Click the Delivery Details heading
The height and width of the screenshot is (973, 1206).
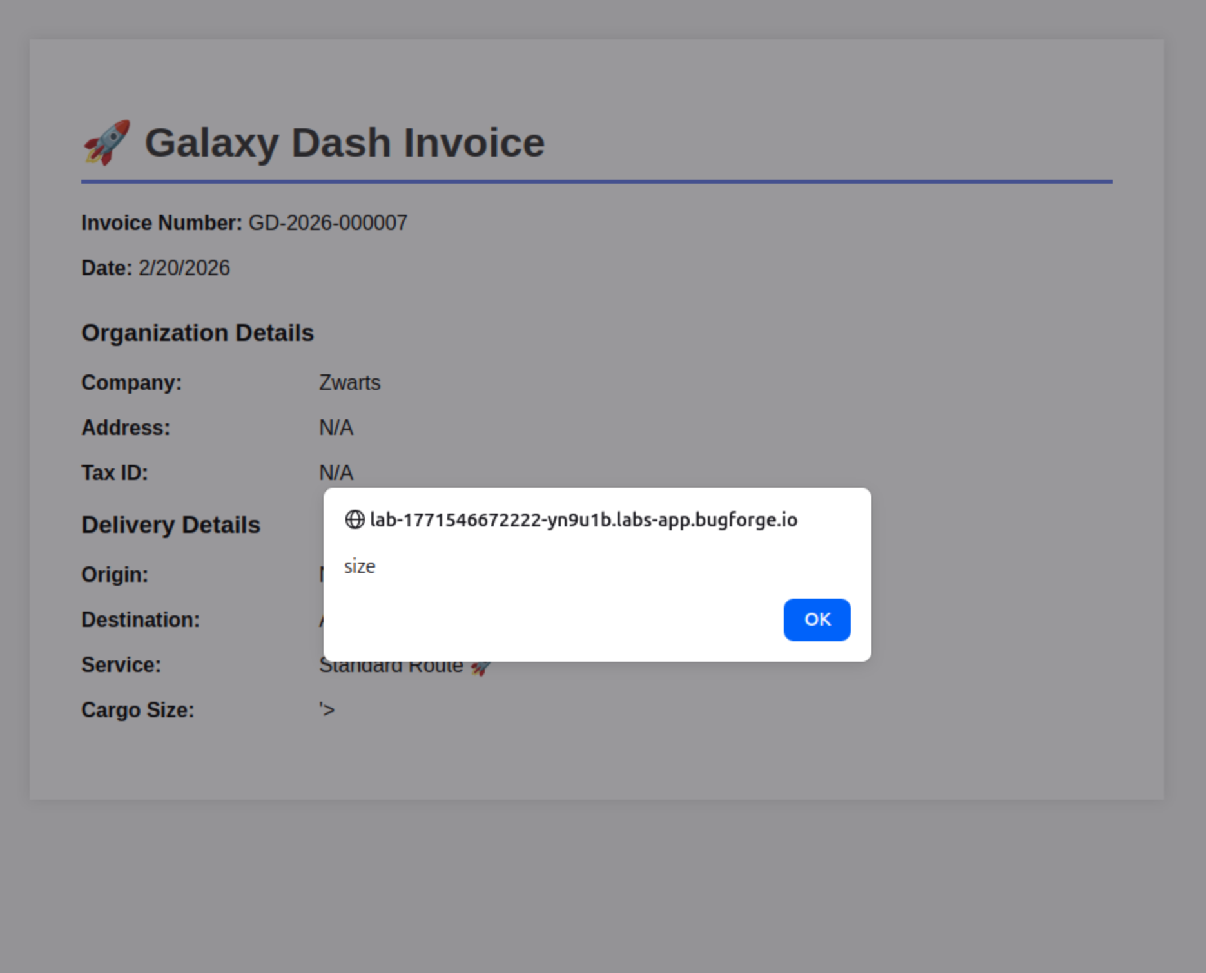(x=171, y=525)
